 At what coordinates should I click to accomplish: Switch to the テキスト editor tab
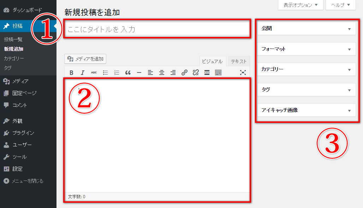[x=238, y=61]
